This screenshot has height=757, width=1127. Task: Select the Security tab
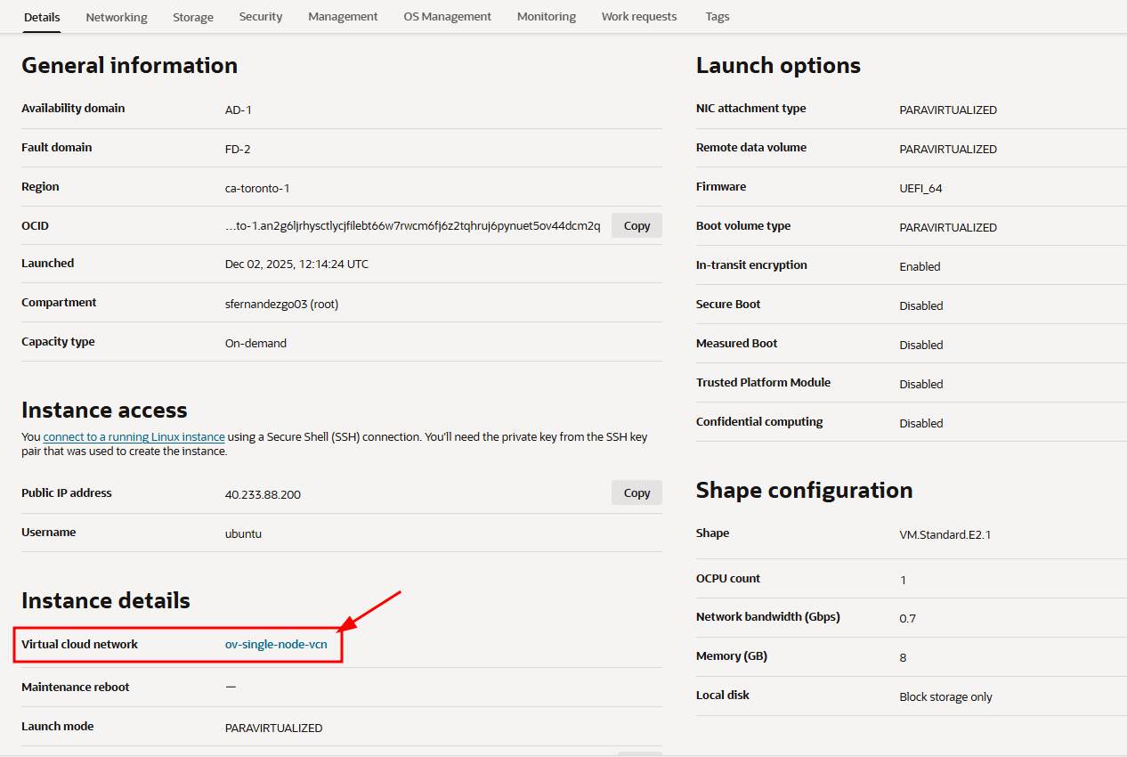pos(261,17)
